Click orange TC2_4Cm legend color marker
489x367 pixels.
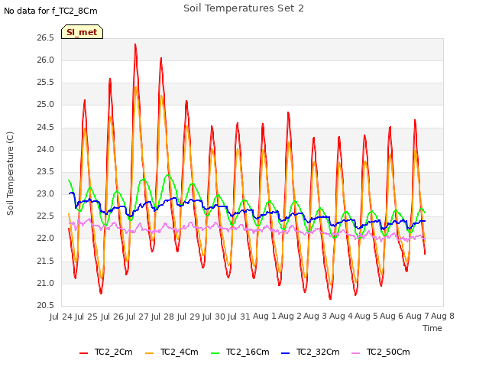[150, 353]
